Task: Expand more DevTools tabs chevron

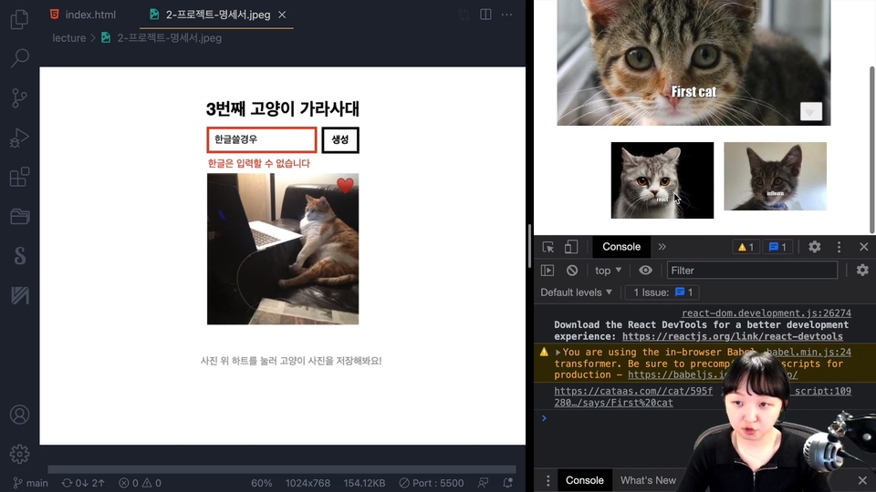Action: [x=662, y=247]
